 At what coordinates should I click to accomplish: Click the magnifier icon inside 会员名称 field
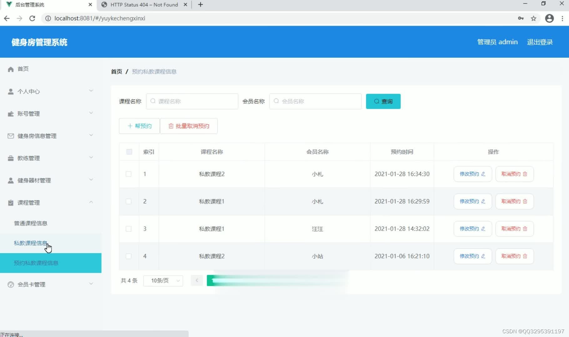(x=276, y=101)
